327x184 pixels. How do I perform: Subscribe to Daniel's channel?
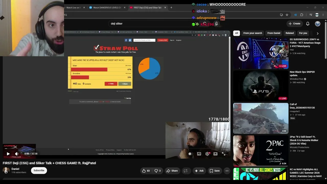(39, 170)
